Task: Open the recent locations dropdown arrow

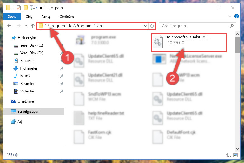Action: click(x=26, y=26)
